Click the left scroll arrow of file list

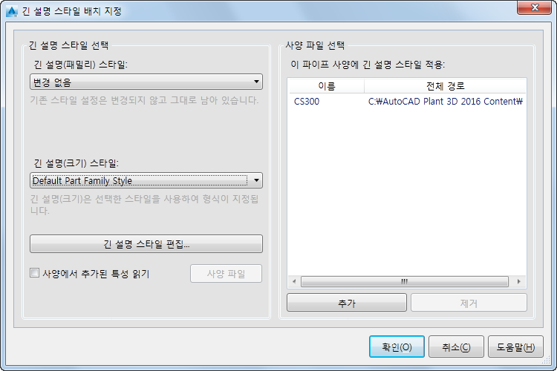point(294,281)
